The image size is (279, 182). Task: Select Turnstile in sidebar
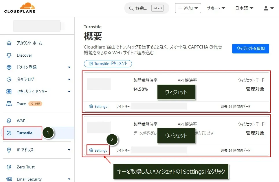coord(25,133)
